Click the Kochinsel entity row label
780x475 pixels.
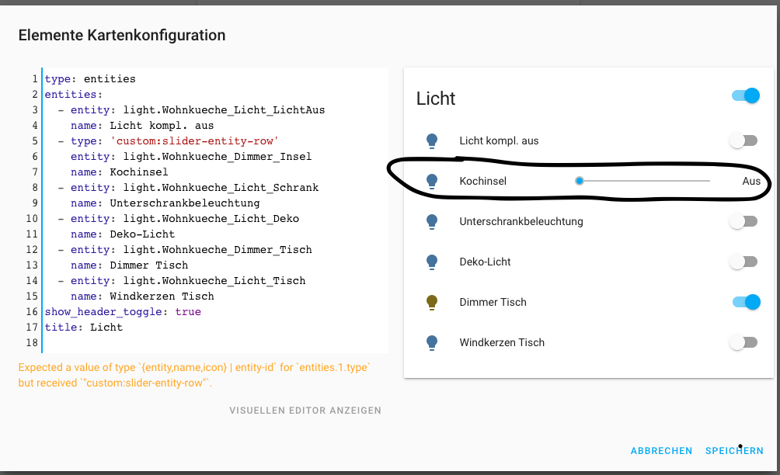[483, 181]
